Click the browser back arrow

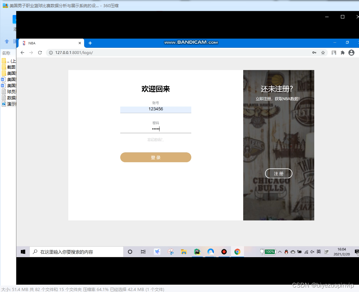click(23, 53)
